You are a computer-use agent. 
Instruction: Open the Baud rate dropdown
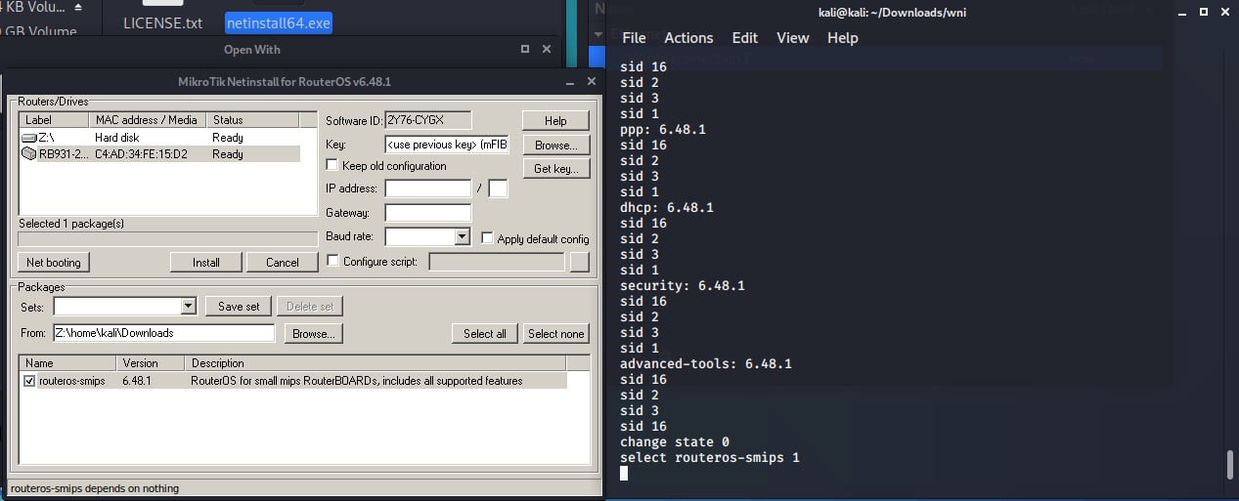(x=463, y=236)
